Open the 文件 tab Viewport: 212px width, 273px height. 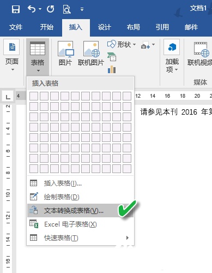click(x=16, y=27)
